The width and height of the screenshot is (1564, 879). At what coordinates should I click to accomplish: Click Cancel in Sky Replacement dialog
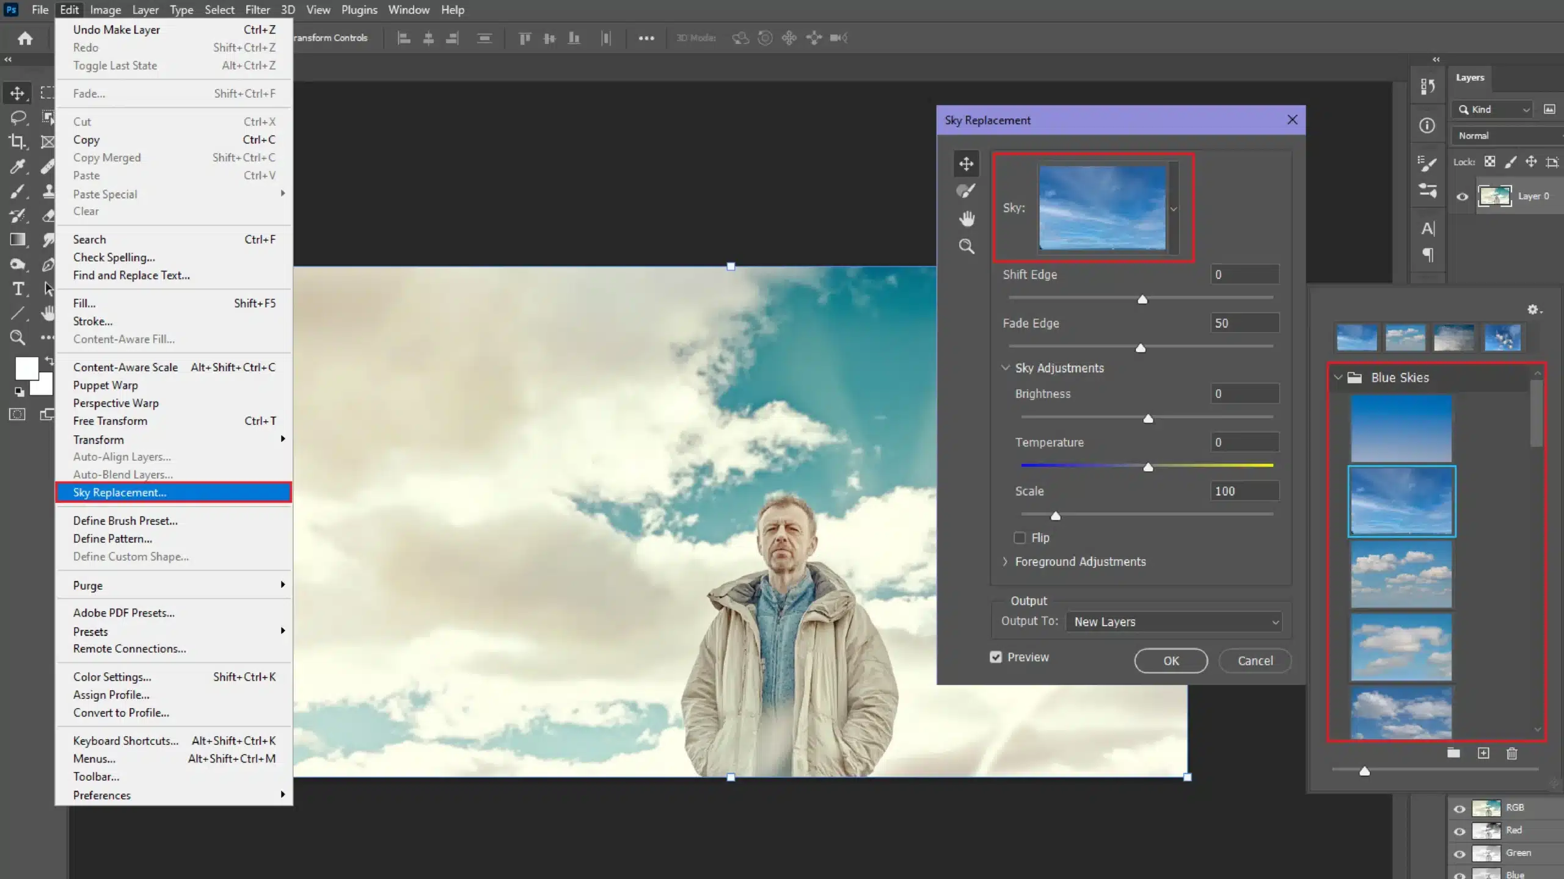click(1255, 660)
